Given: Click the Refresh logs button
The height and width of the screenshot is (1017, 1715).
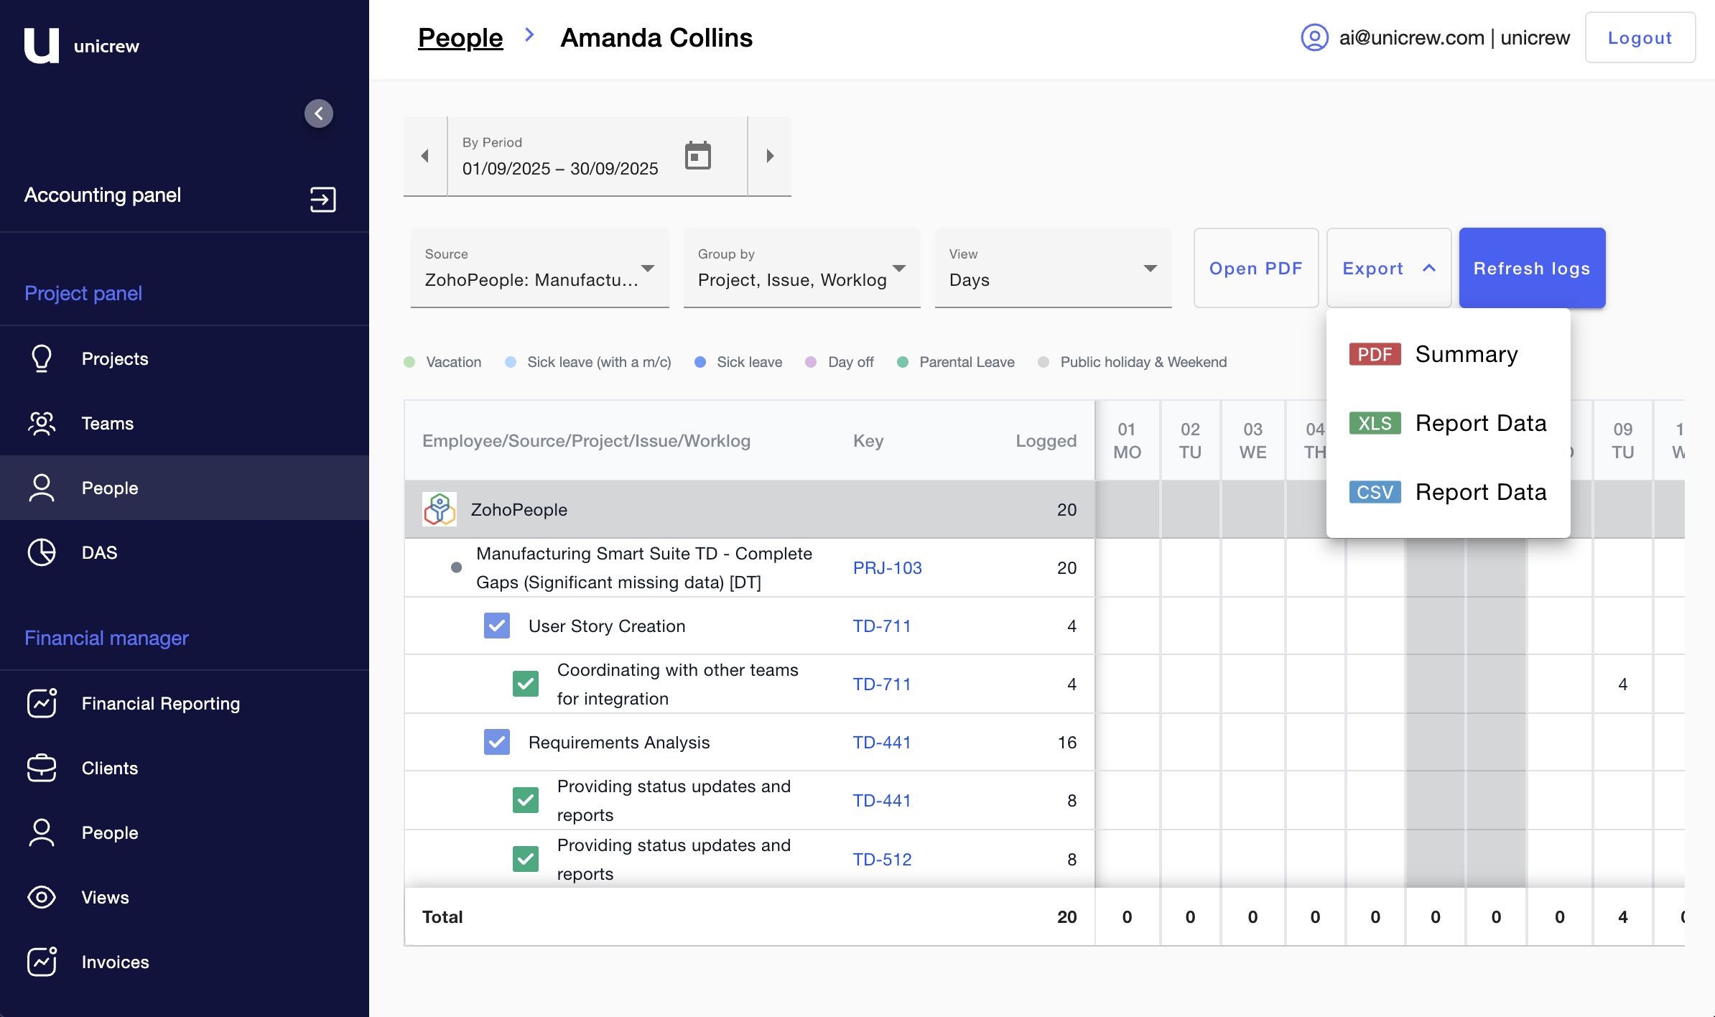Looking at the screenshot, I should pos(1531,268).
